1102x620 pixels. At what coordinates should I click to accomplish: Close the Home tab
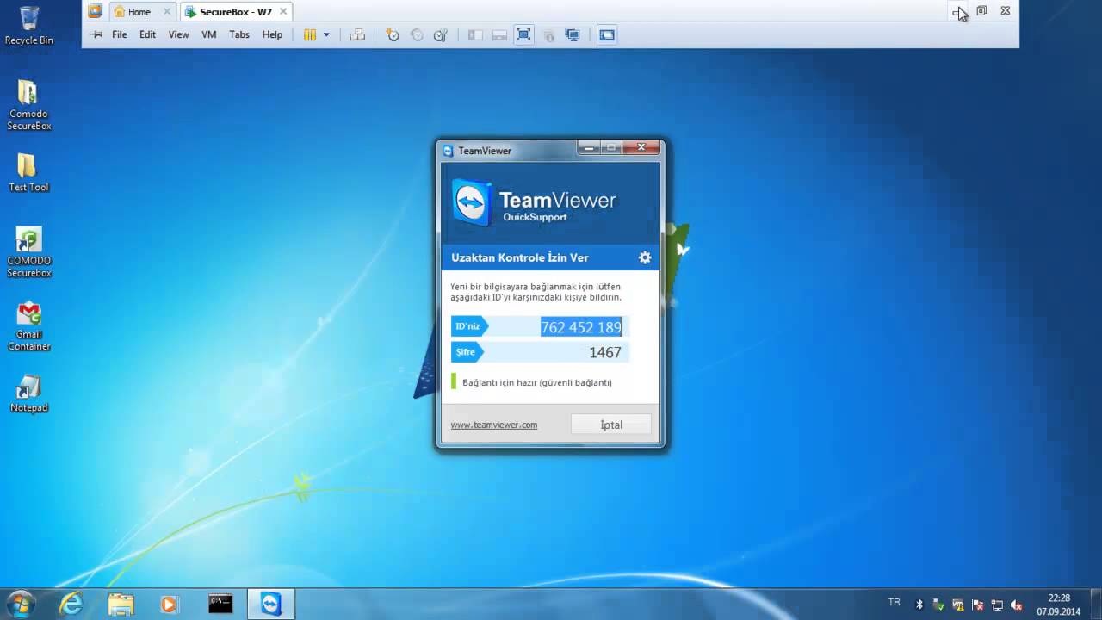coord(166,12)
